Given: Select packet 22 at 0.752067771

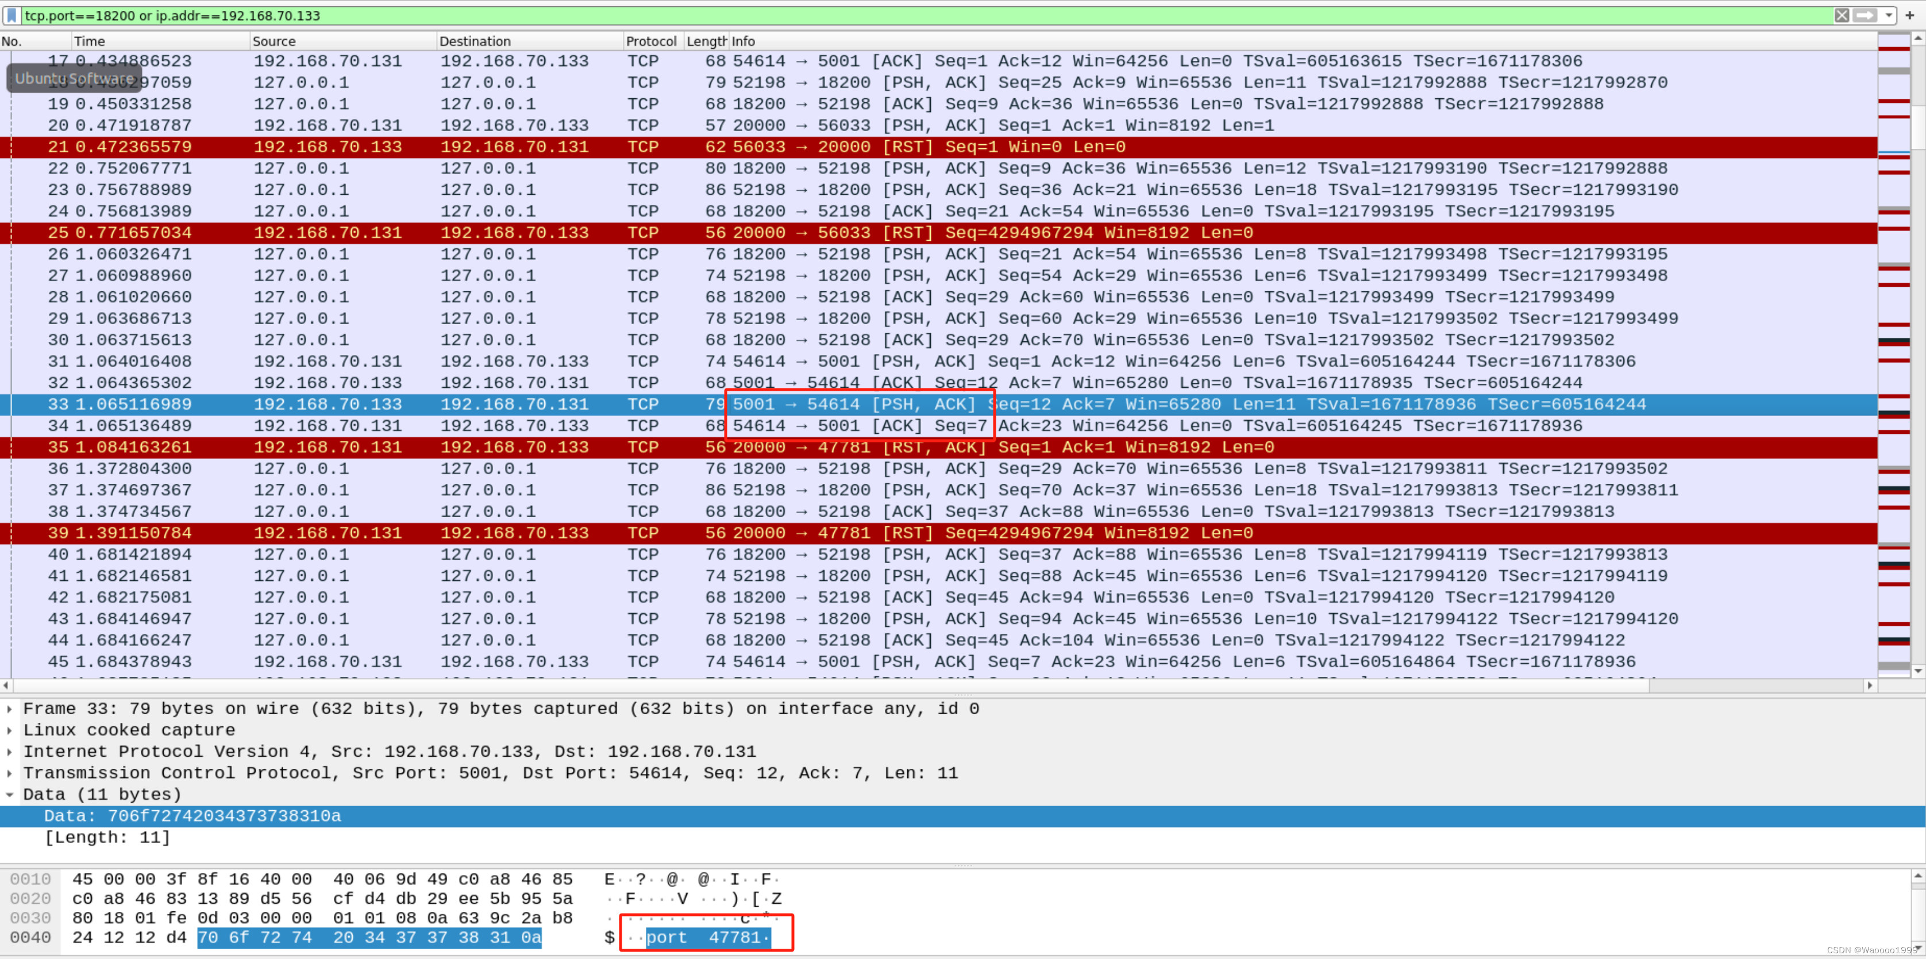Looking at the screenshot, I should tap(938, 169).
